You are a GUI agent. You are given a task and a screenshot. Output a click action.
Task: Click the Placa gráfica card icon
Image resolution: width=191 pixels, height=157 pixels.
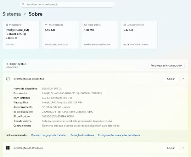(x=85, y=25)
